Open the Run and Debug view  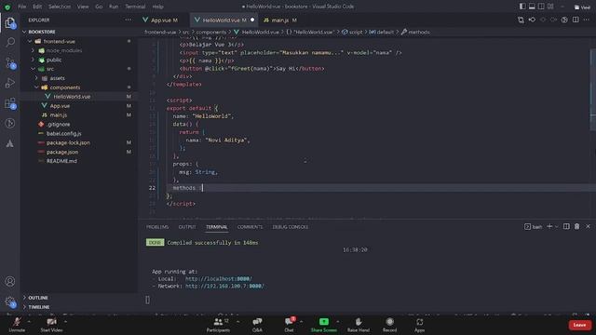pos(10,83)
